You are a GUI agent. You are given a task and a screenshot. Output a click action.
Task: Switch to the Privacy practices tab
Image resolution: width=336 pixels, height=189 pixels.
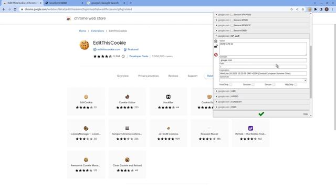149,76
